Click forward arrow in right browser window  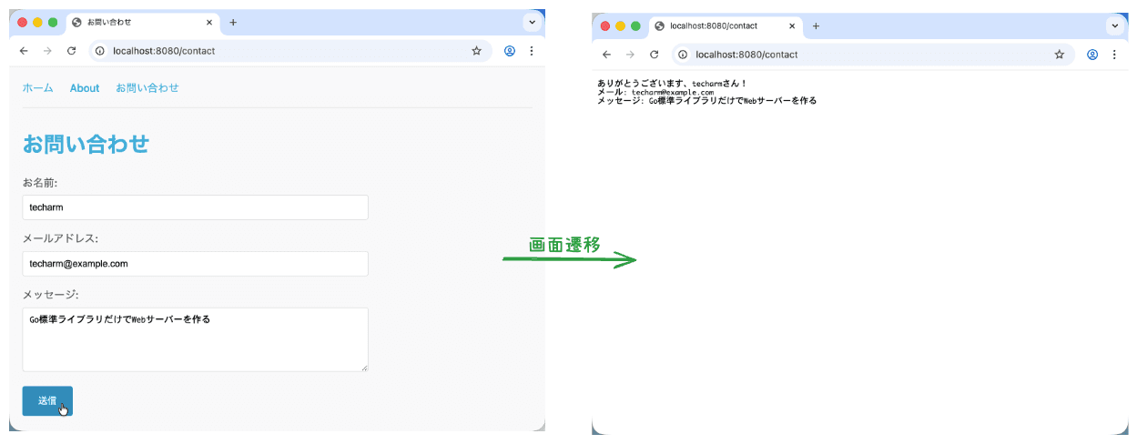630,55
